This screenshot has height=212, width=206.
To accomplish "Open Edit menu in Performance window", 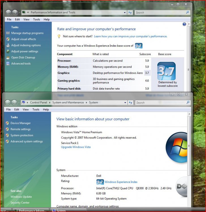I will pos(17,19).
